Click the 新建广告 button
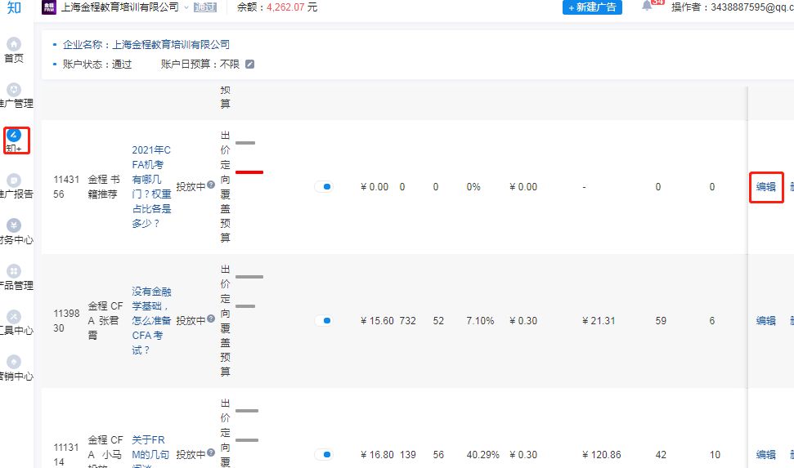794x468 pixels. (x=592, y=7)
